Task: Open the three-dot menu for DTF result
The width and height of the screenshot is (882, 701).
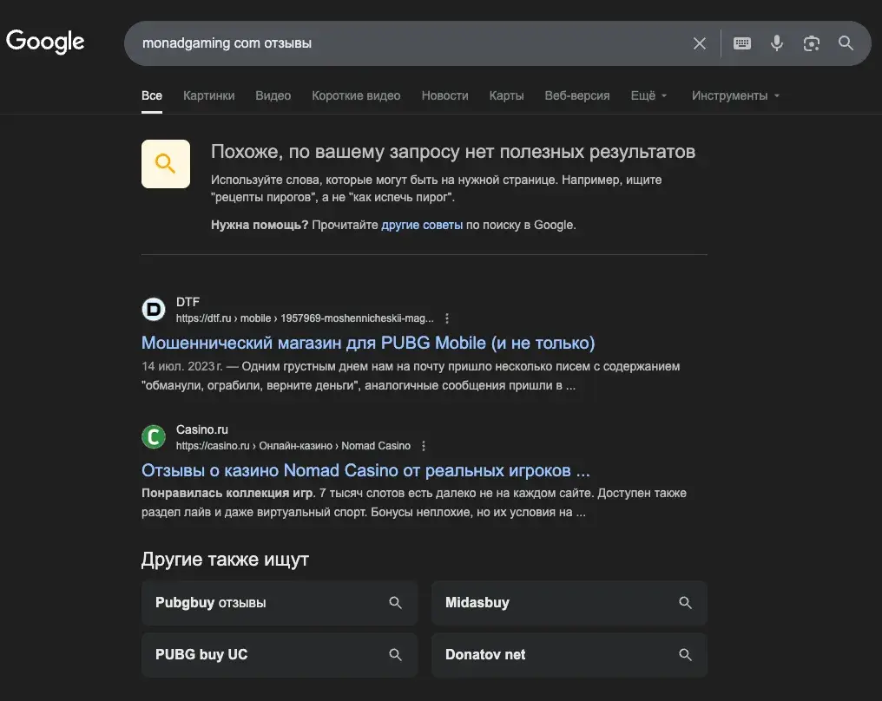Action: pos(446,318)
